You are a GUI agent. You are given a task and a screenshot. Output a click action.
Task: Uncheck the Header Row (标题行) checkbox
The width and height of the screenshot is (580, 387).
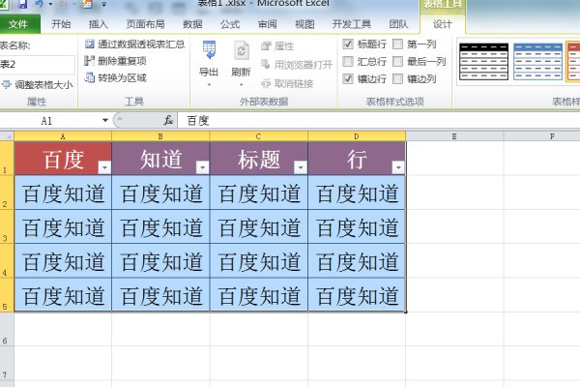pyautogui.click(x=349, y=45)
